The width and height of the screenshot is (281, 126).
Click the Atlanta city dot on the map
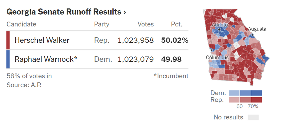tap(219, 29)
